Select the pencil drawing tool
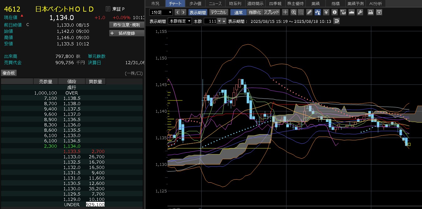 coord(309,12)
